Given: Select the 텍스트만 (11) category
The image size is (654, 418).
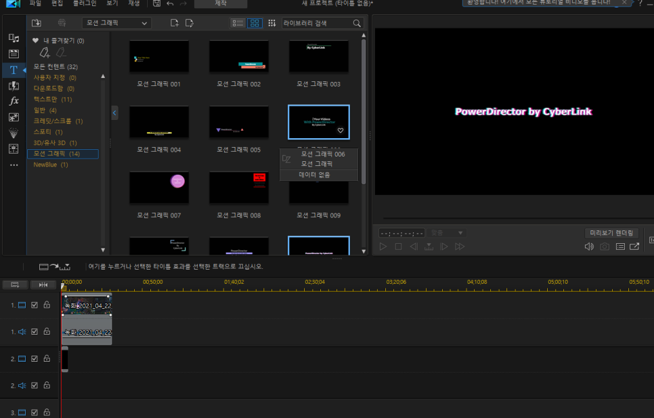Looking at the screenshot, I should coord(53,100).
